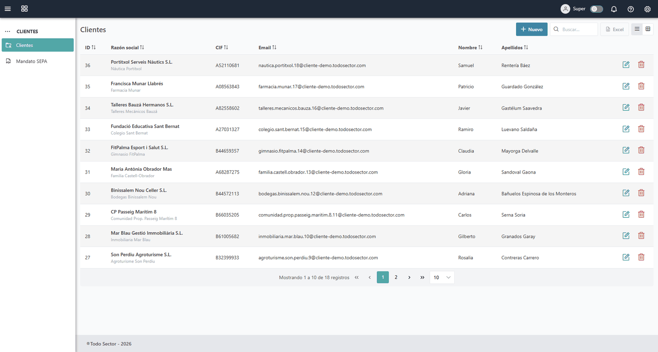Click Mostrando 1 a 10 de 18 registros
Screen dimensions: 658x352
(x=314, y=278)
